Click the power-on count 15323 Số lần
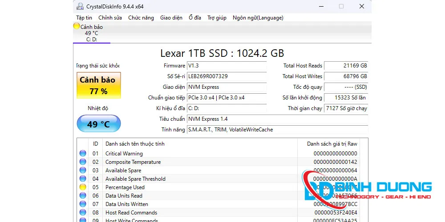Screen dimensions: 445x222 [346, 98]
